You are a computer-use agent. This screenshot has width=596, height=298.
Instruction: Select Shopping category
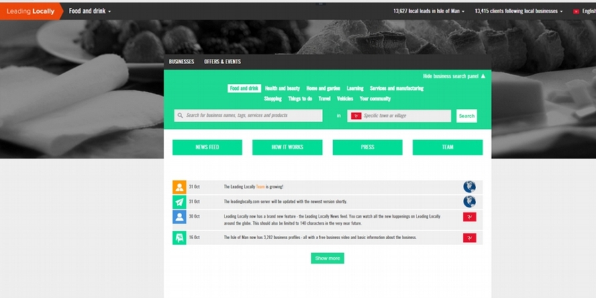pos(273,98)
